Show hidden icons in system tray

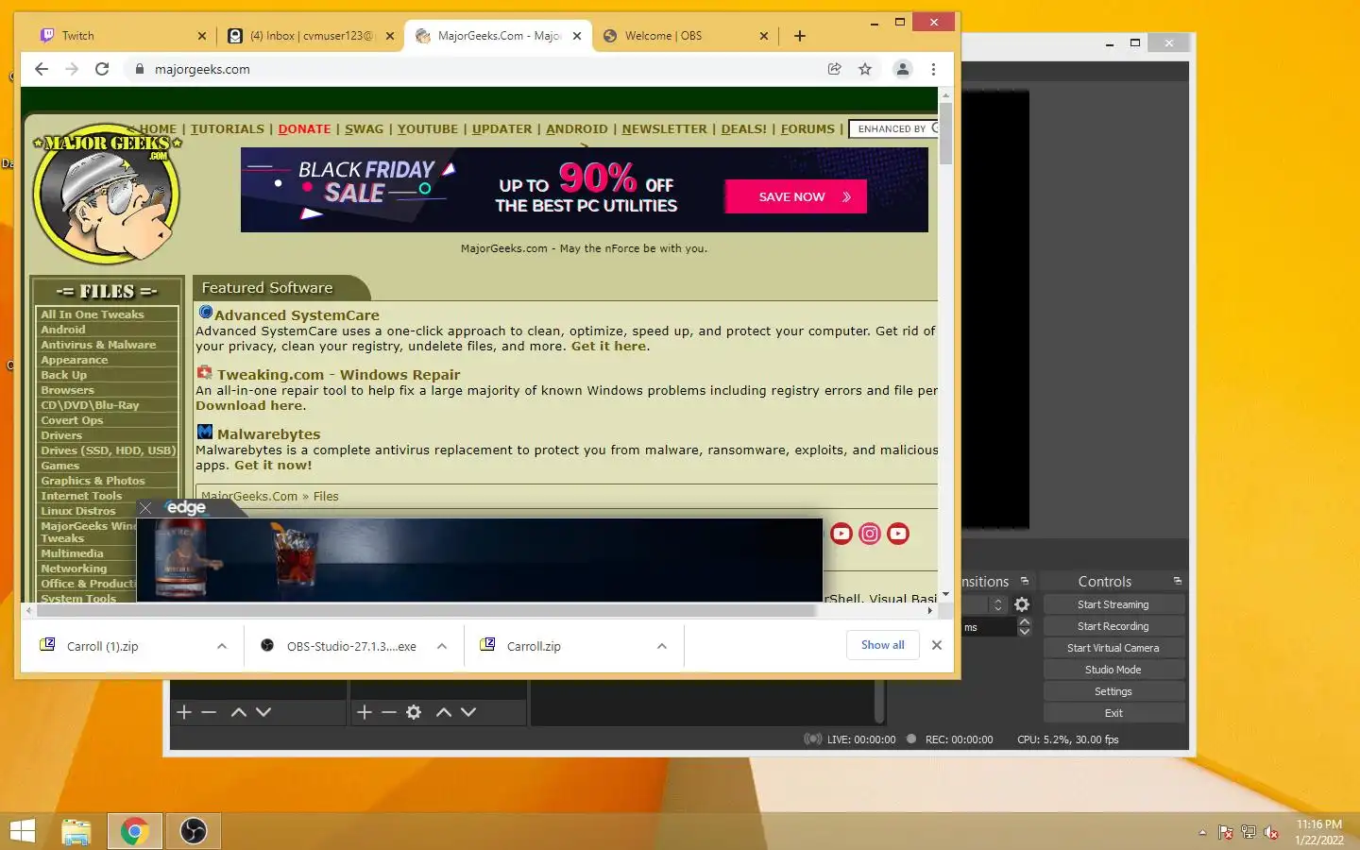pyautogui.click(x=1202, y=832)
